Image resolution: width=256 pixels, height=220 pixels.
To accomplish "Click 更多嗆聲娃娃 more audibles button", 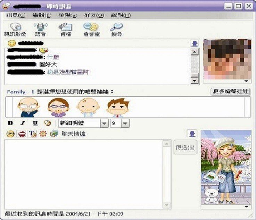I will pos(230,92).
